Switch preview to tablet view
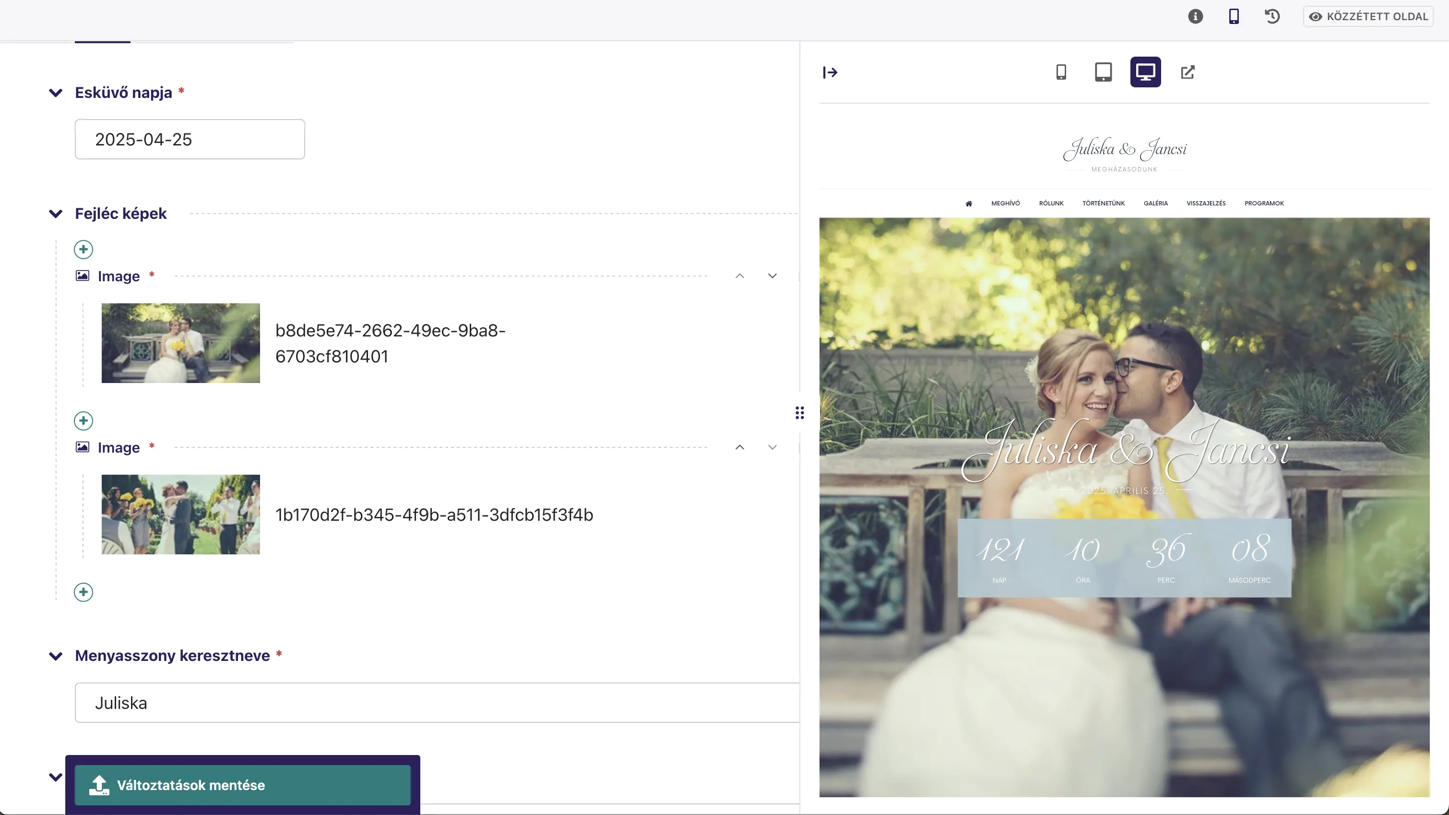 [1103, 72]
